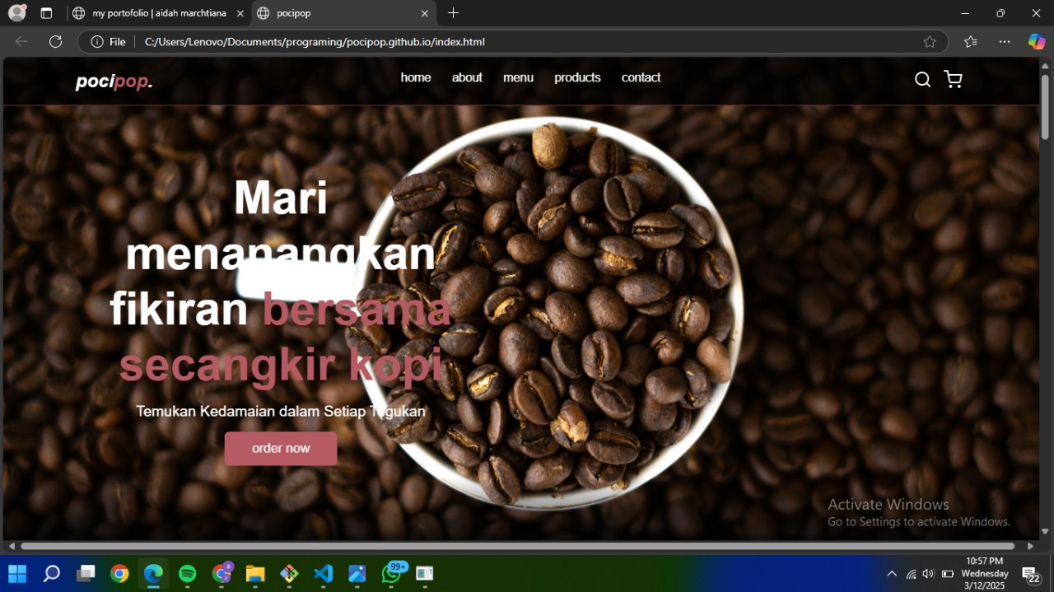Open a new browser tab with plus

click(x=453, y=12)
